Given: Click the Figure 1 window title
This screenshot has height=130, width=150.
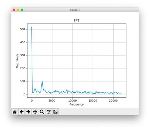Looking at the screenshot, I should click(75, 10).
